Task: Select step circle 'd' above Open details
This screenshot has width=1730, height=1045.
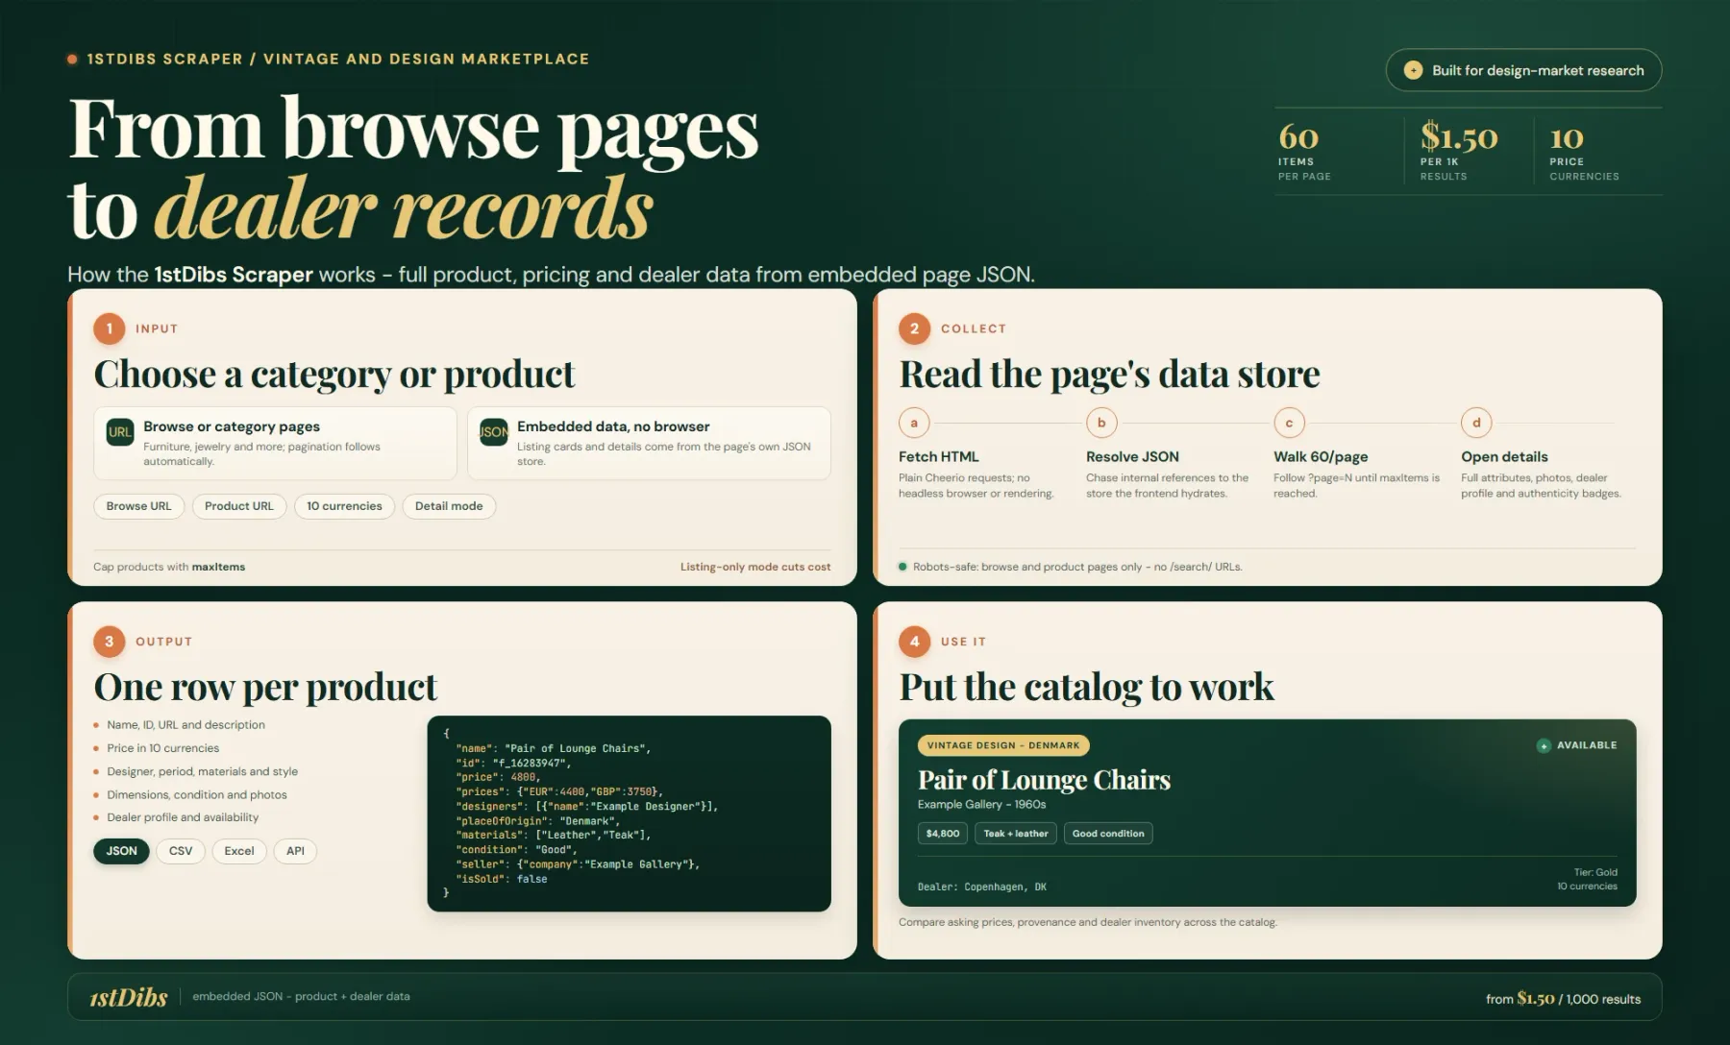Action: point(1476,423)
